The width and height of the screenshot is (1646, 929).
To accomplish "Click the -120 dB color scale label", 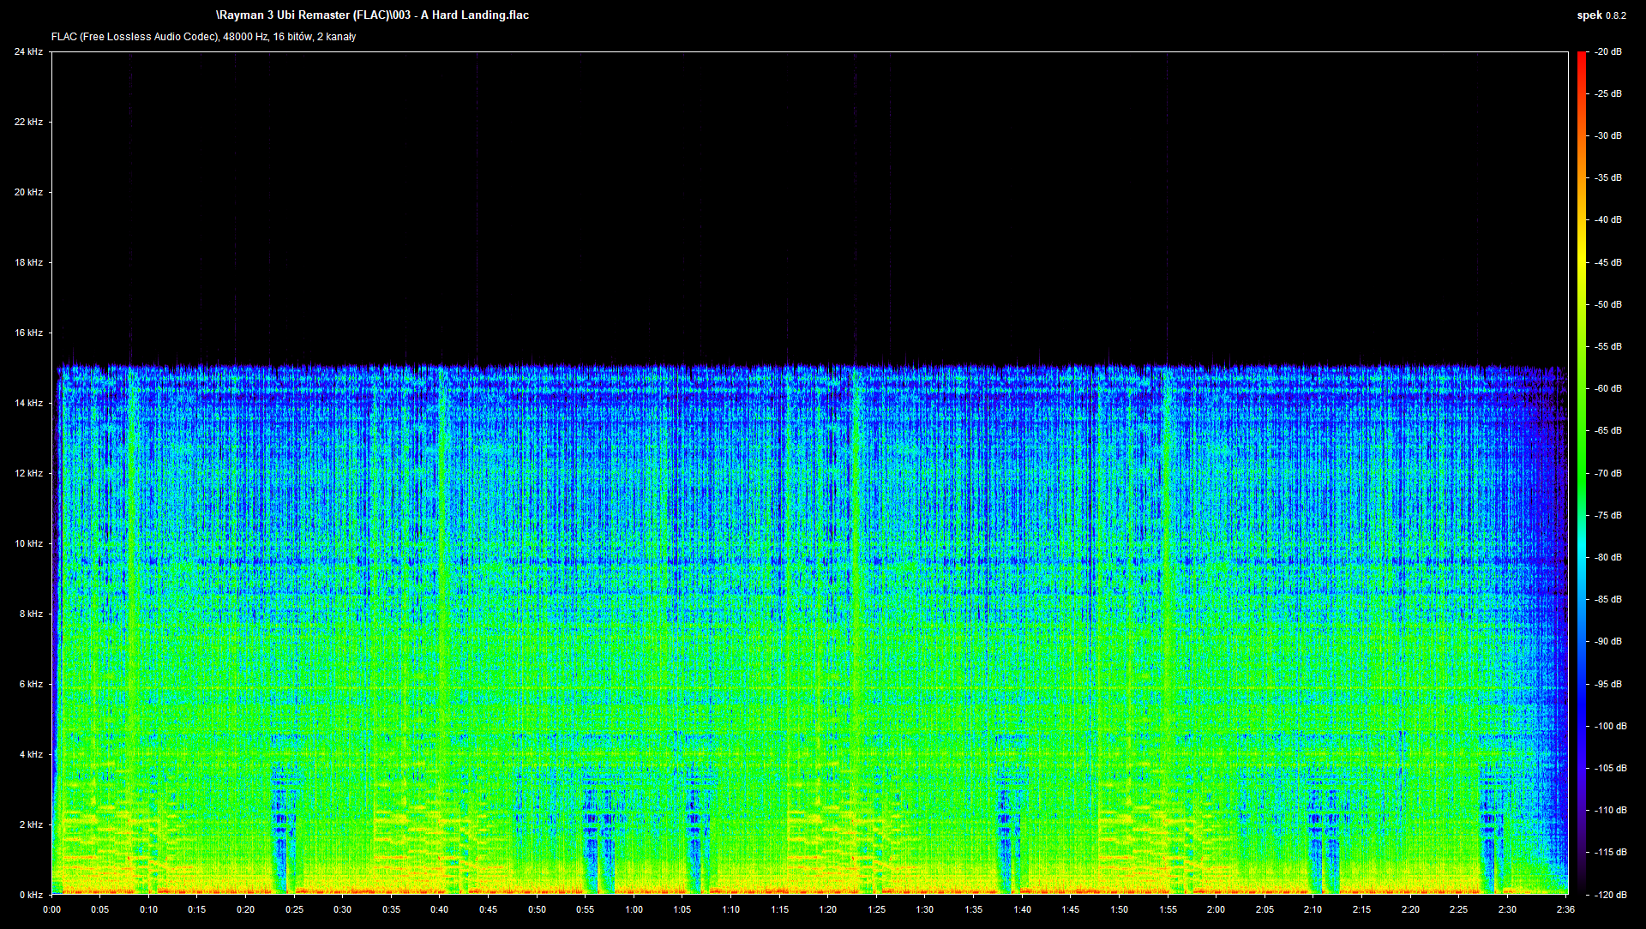I will tap(1610, 895).
